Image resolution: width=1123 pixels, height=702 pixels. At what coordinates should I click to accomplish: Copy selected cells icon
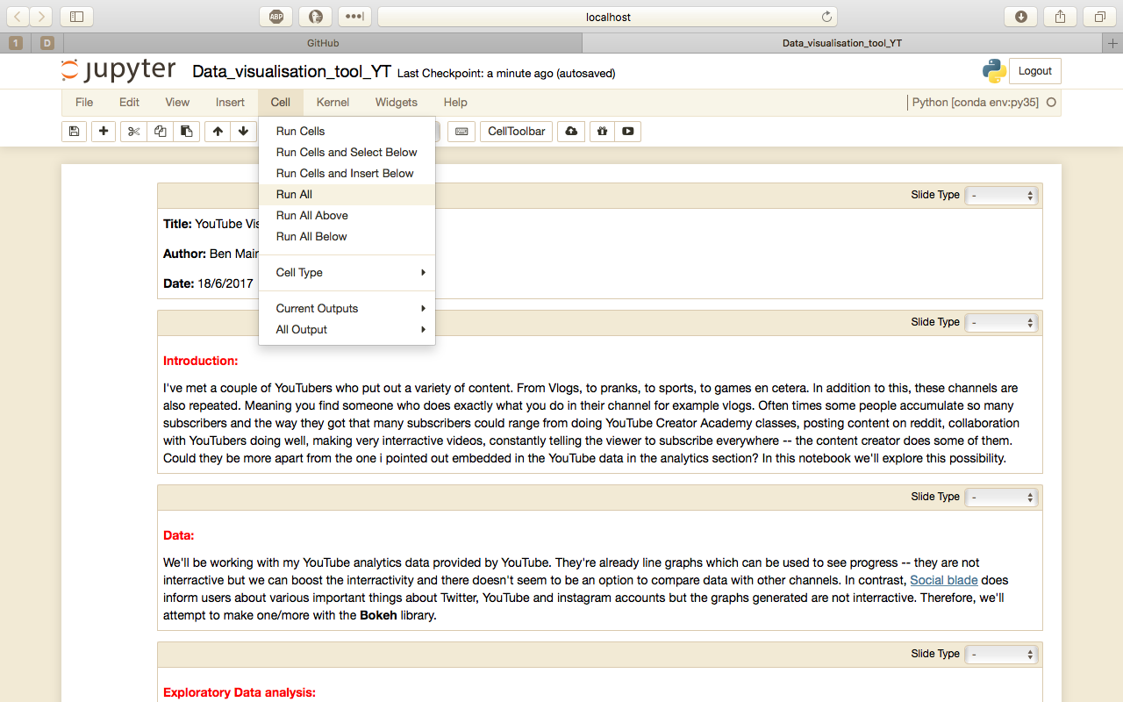tap(160, 132)
